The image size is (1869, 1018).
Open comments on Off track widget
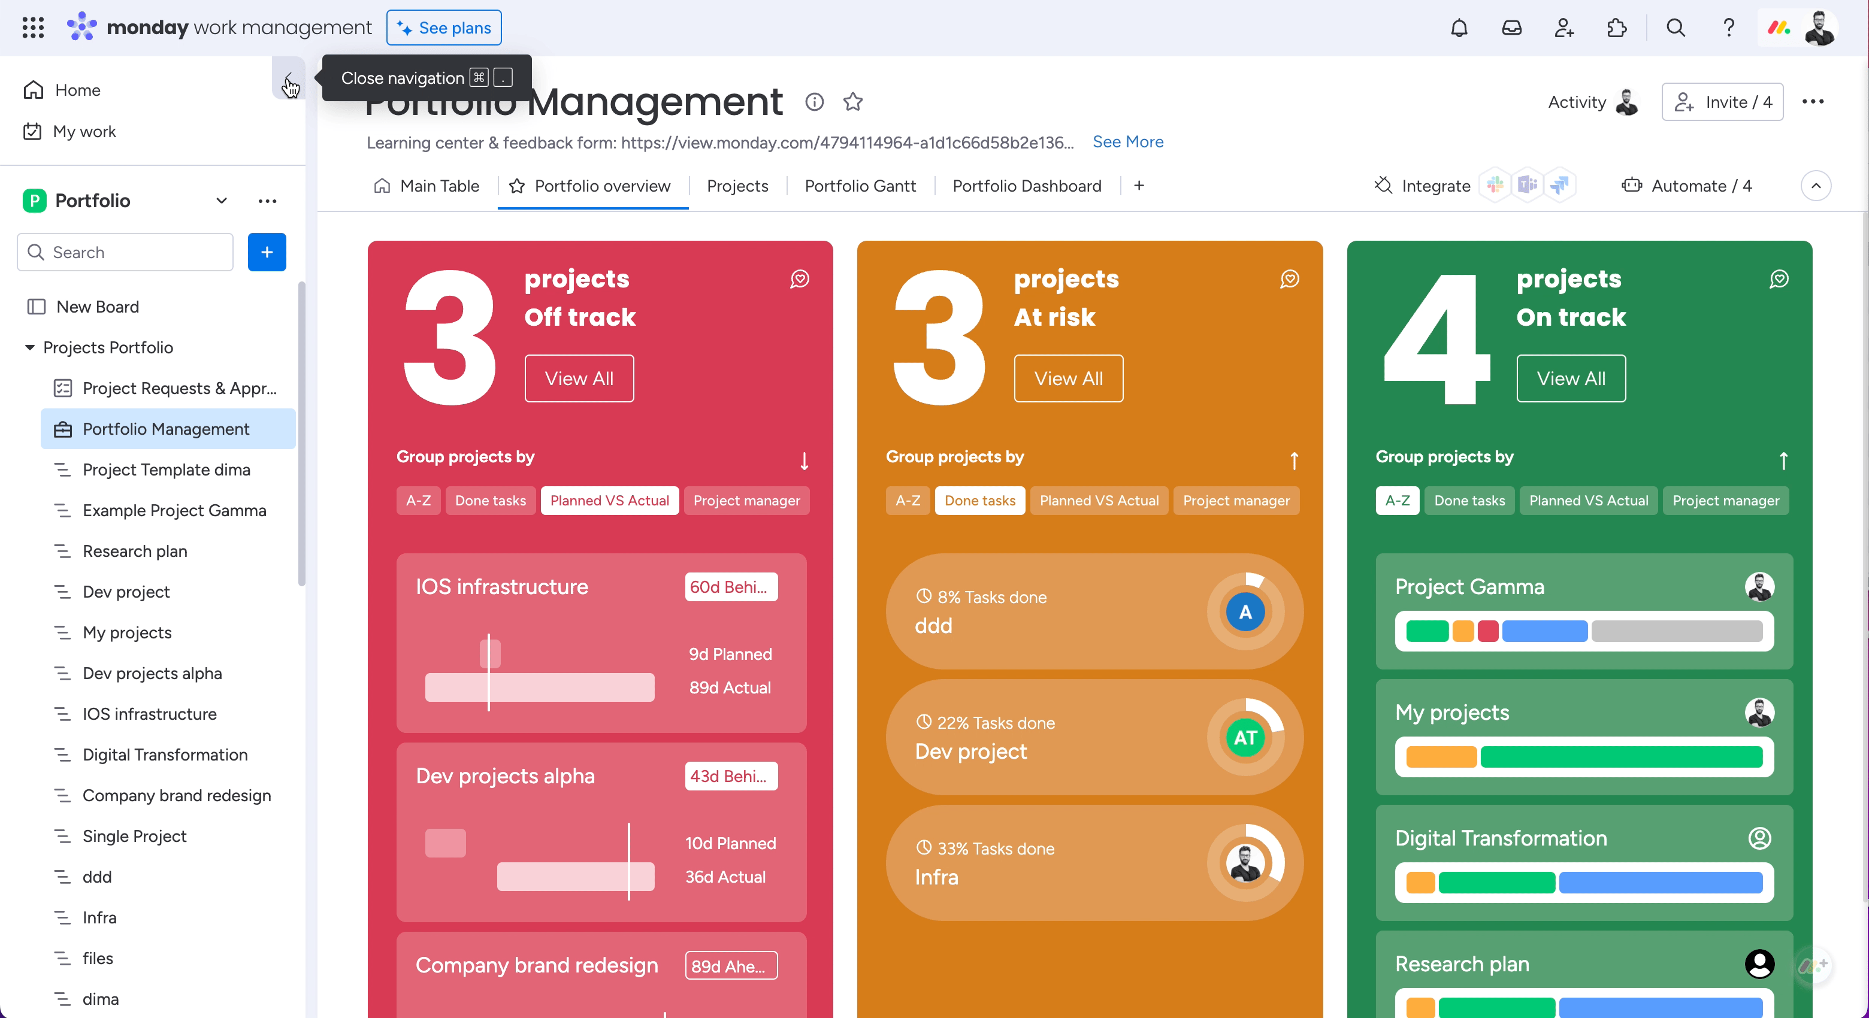coord(800,279)
